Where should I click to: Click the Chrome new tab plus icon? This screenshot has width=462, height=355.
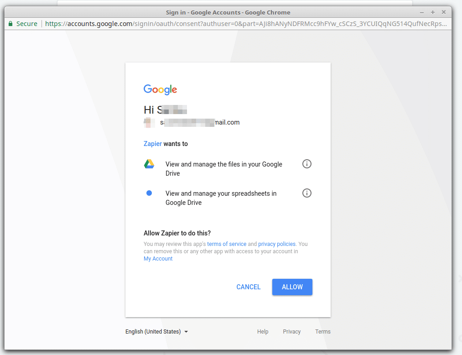point(432,12)
